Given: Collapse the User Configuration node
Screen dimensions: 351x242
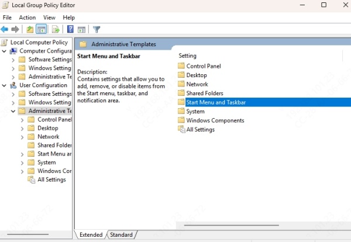Looking at the screenshot, I should [4, 85].
